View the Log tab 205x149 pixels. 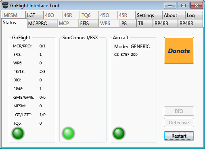(194, 15)
